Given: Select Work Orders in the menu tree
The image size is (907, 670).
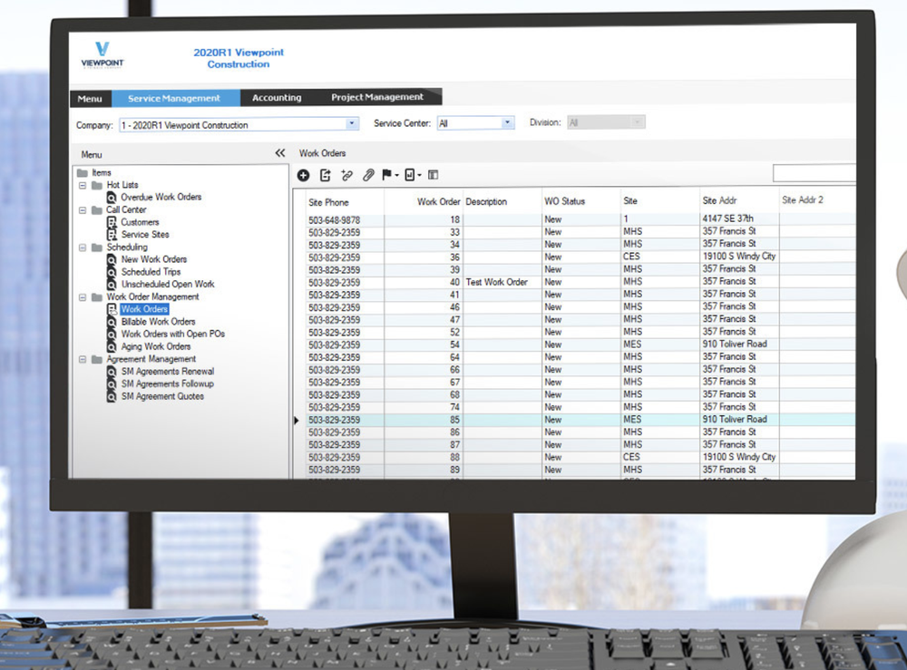Looking at the screenshot, I should click(x=144, y=309).
